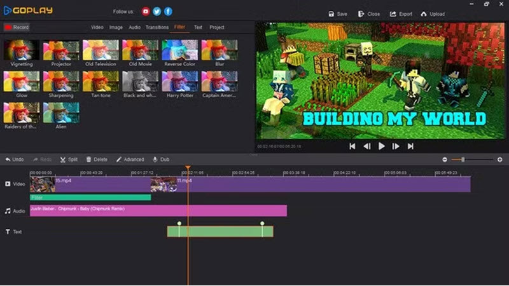
Task: Export the video
Action: click(x=401, y=14)
